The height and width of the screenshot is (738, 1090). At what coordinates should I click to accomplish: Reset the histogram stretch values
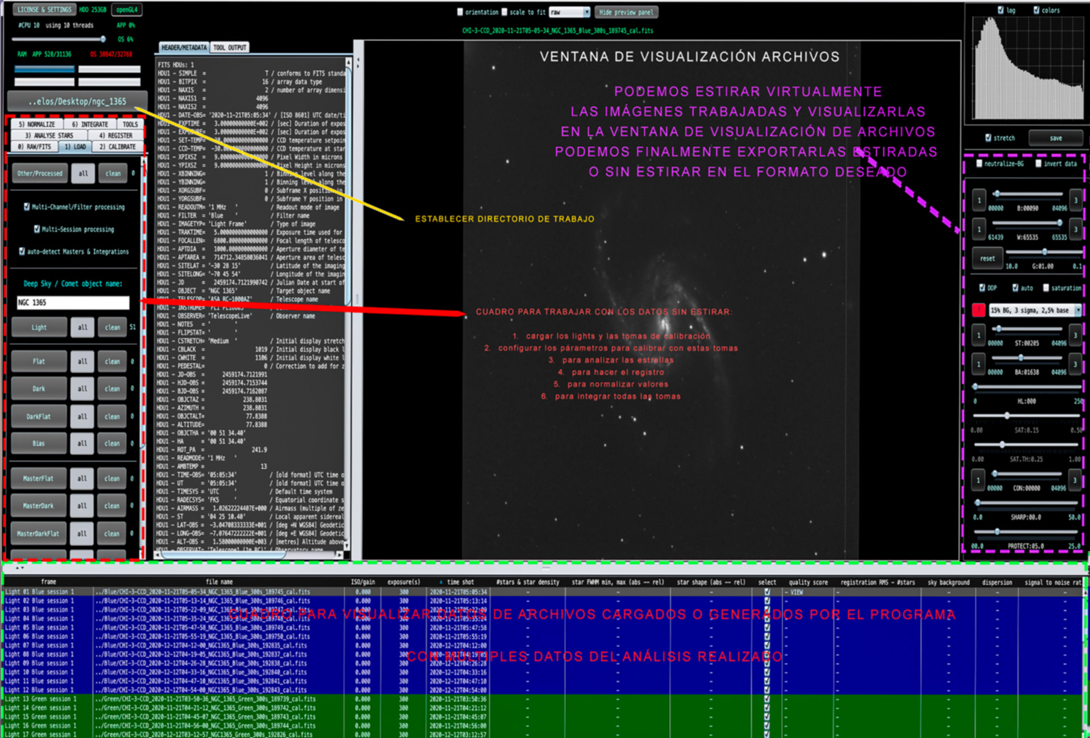[x=987, y=258]
